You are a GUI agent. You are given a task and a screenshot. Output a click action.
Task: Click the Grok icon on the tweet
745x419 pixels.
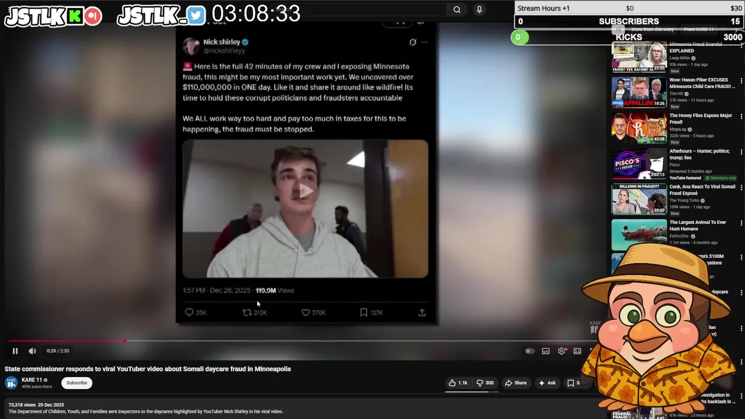pyautogui.click(x=413, y=42)
